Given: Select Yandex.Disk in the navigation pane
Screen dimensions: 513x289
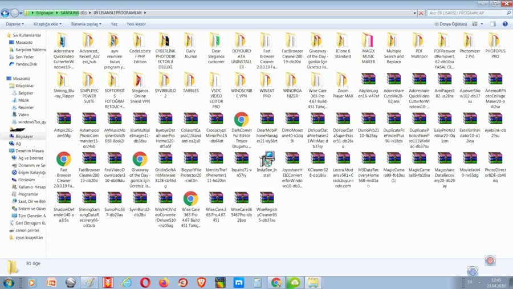Looking at the screenshot, I should point(26,64).
